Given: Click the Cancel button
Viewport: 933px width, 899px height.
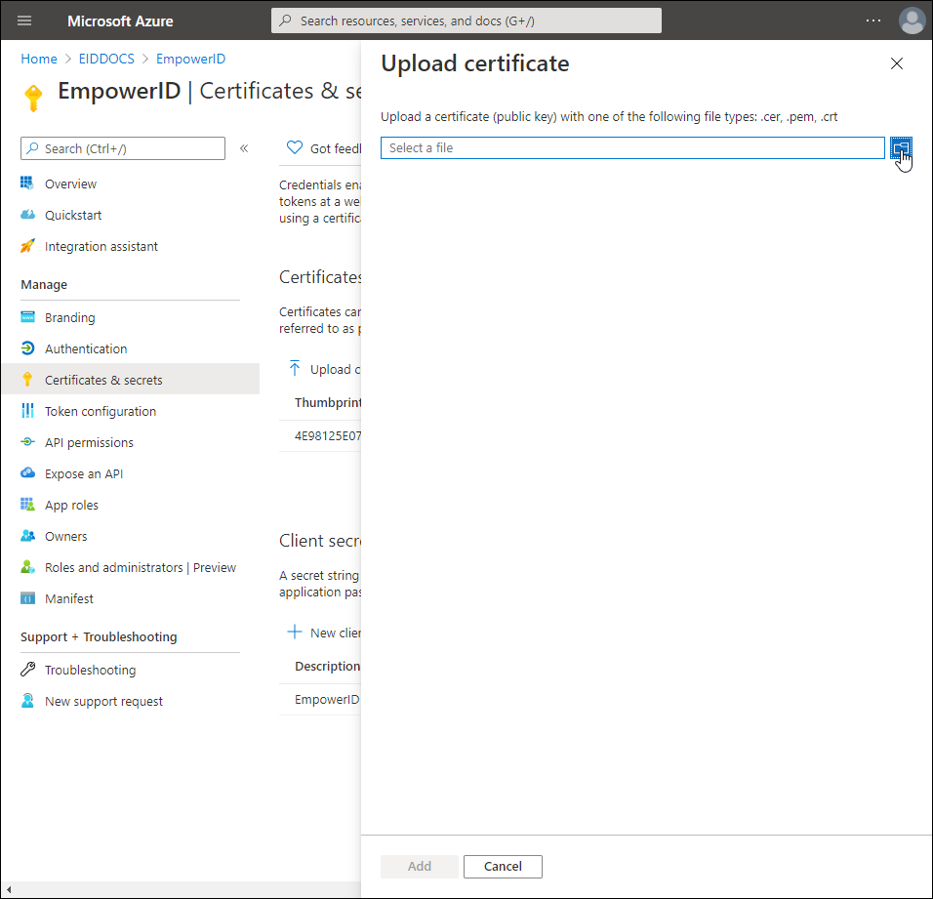Looking at the screenshot, I should tap(503, 866).
